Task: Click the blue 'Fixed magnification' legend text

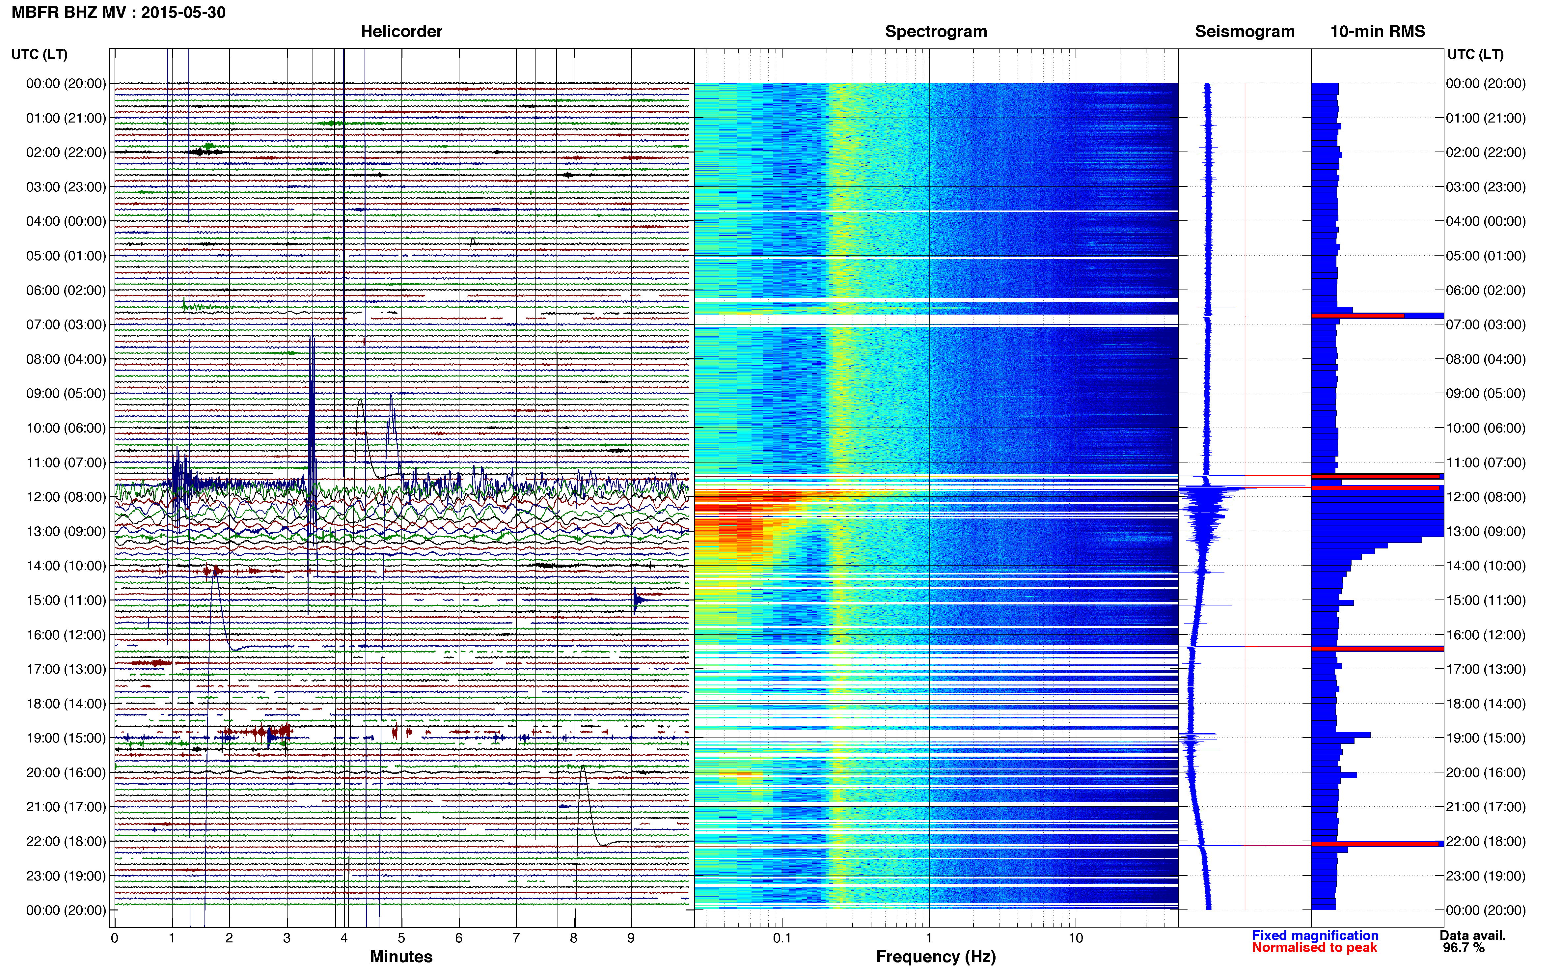Action: pos(1315,936)
